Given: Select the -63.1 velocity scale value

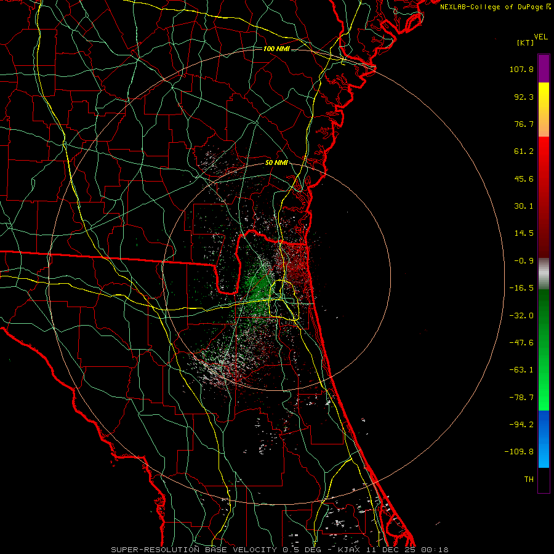Looking at the screenshot, I should point(521,370).
